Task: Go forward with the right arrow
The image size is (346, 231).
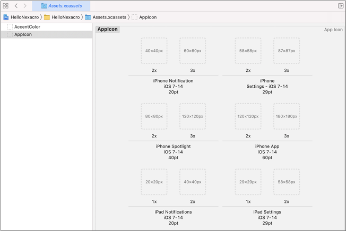Action: coord(24,6)
